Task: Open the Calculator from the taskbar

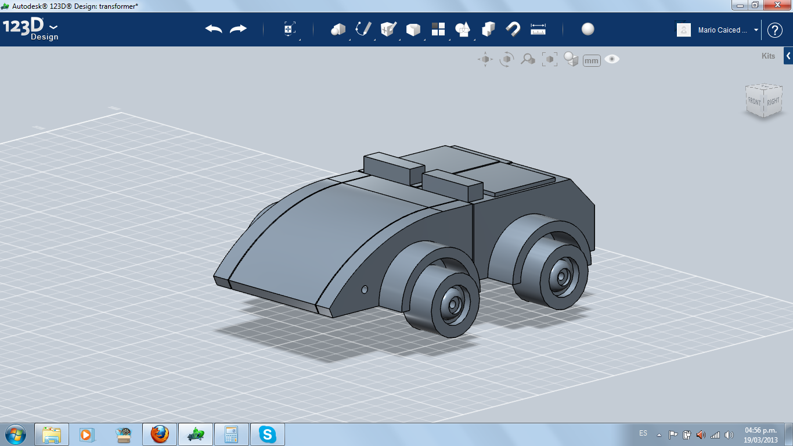Action: (x=232, y=434)
